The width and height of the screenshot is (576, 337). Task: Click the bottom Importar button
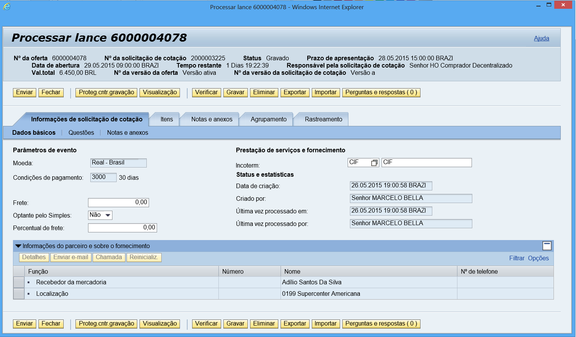tap(326, 324)
